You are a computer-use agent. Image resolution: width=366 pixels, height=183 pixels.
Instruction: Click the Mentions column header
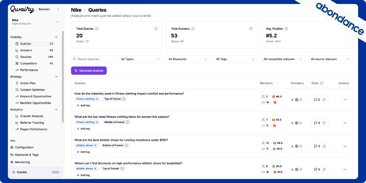point(266,83)
